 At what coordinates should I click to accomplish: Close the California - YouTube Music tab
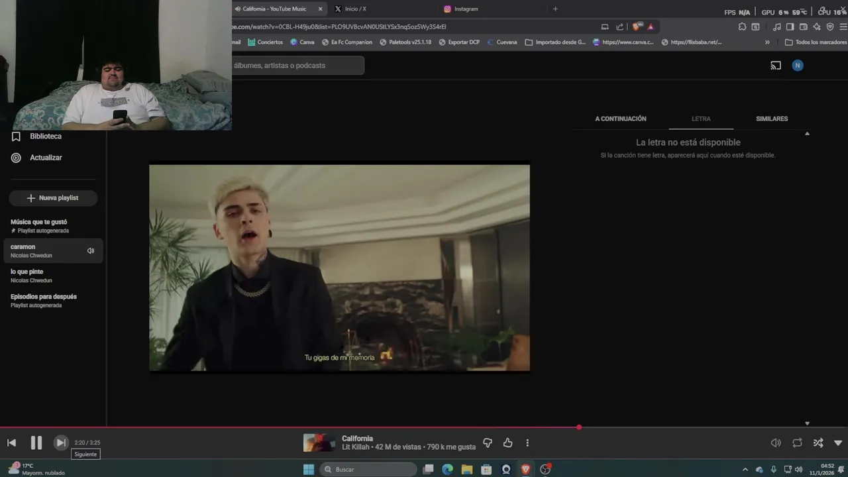[321, 9]
